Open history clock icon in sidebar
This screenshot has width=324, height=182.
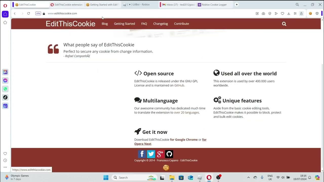(x=5, y=160)
